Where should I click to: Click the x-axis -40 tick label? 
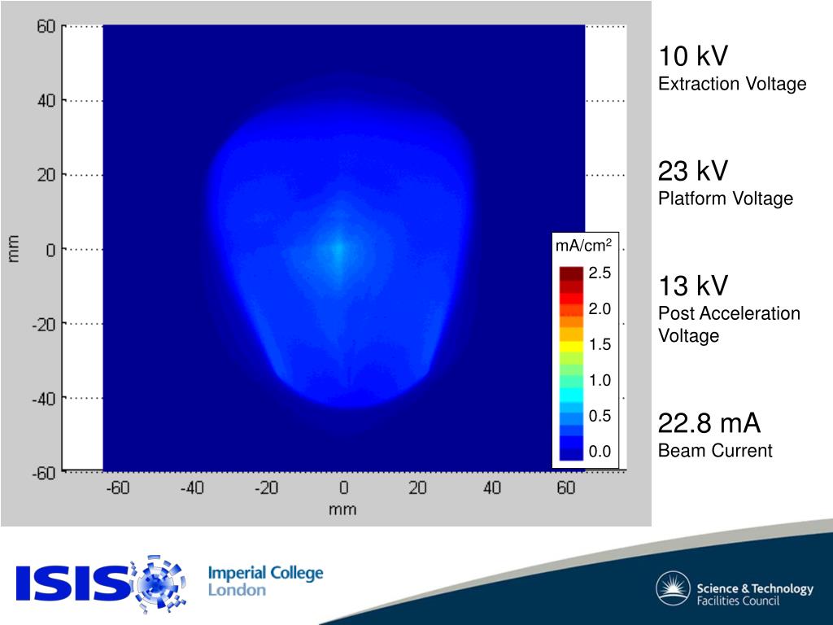click(192, 487)
